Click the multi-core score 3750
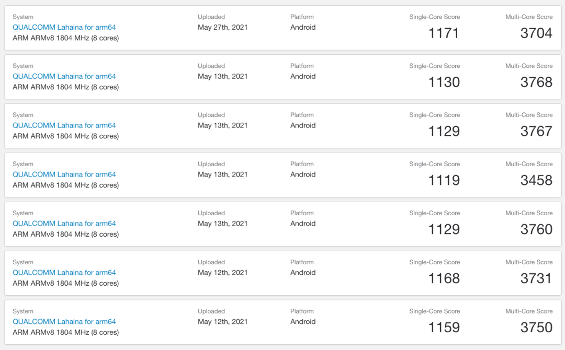 536,328
